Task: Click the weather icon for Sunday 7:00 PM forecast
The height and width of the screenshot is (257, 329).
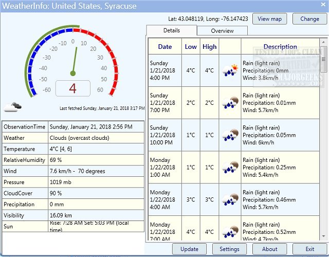Action: [230, 103]
